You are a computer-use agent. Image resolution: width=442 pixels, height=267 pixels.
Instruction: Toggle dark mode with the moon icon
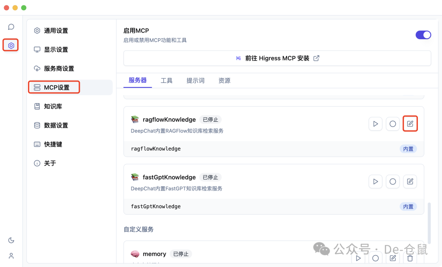[11, 240]
